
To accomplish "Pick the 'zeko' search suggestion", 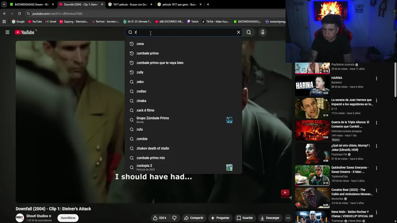I will [183, 82].
